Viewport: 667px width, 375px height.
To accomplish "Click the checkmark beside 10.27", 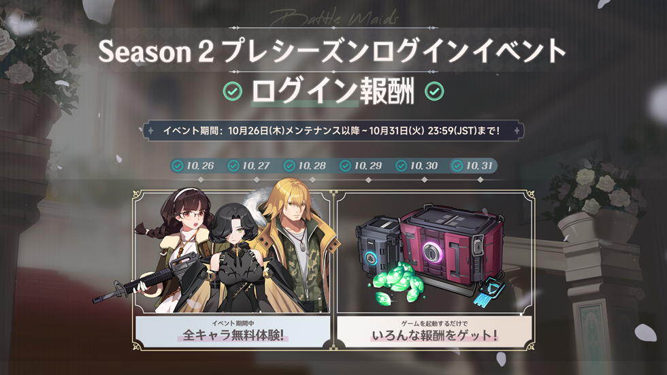I will [233, 165].
